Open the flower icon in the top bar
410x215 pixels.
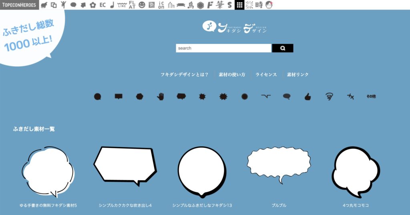[93, 5]
